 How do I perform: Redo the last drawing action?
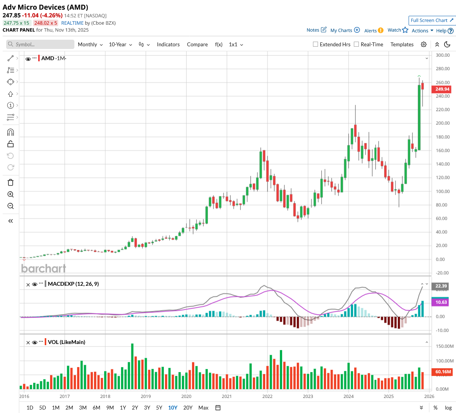[10, 167]
